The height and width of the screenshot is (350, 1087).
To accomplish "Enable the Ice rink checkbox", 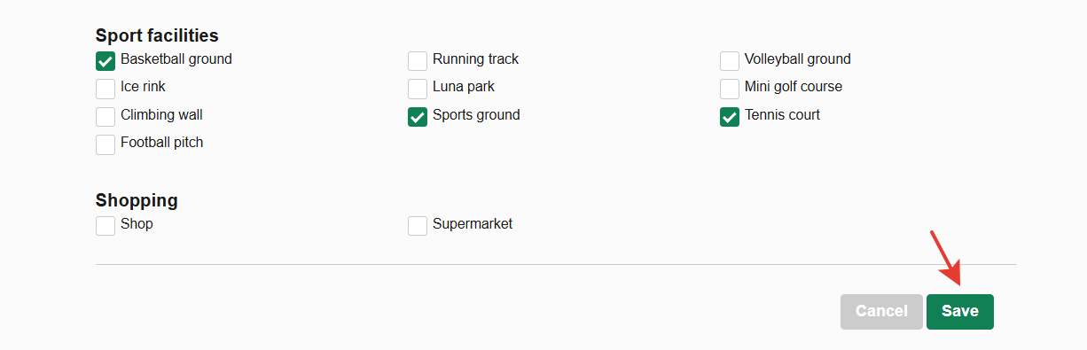I will coord(106,89).
